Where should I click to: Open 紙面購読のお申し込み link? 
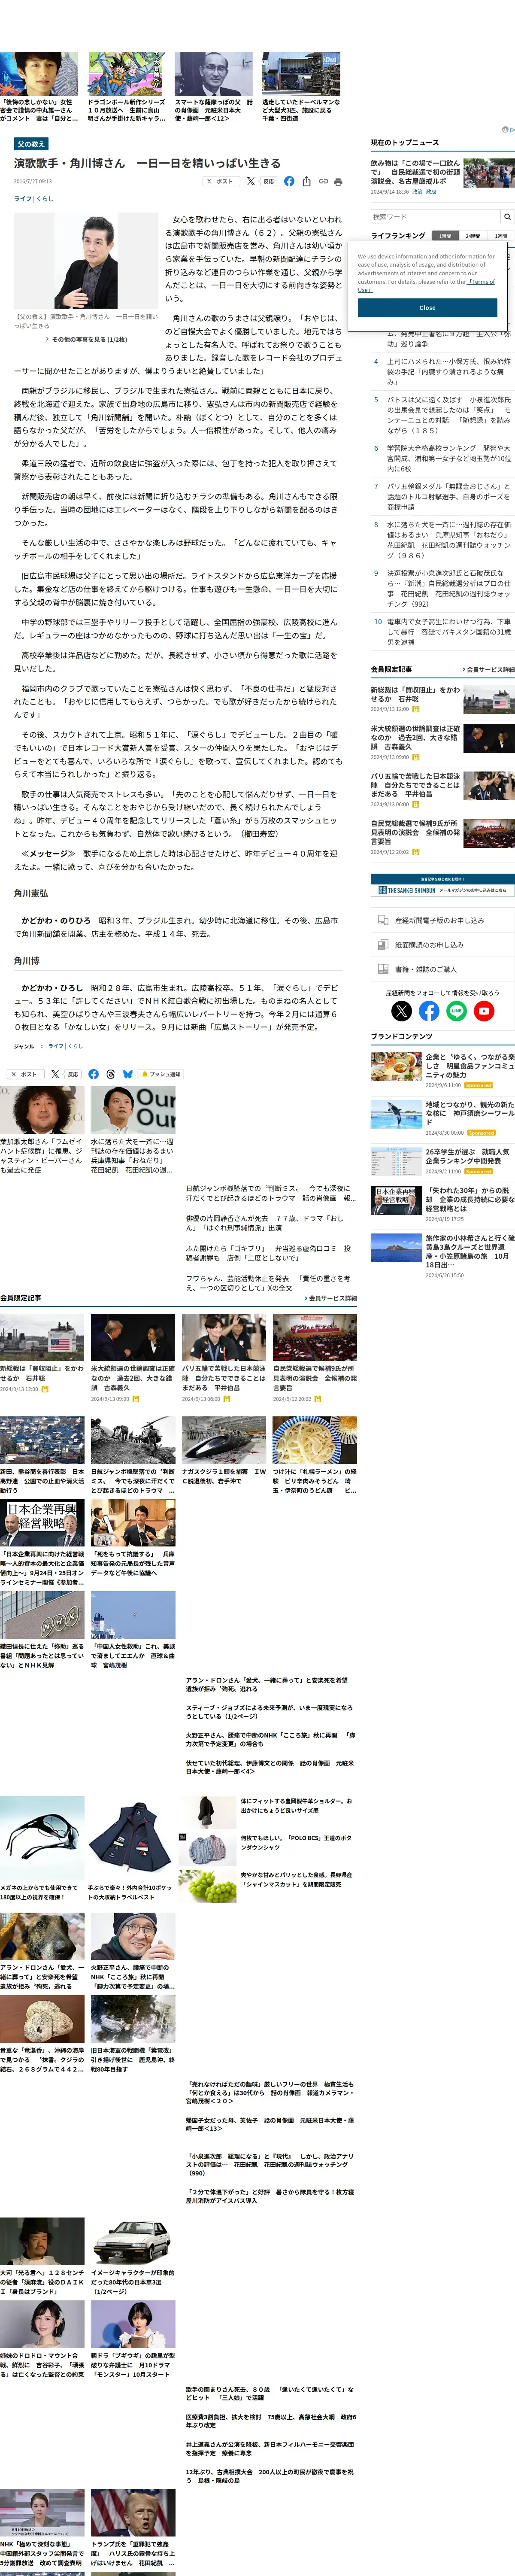(x=429, y=944)
